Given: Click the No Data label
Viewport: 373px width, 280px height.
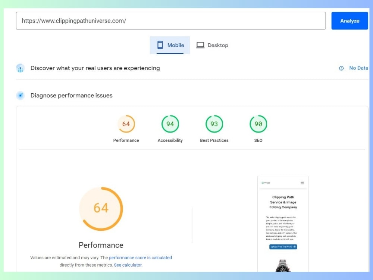Looking at the screenshot, I should [358, 68].
